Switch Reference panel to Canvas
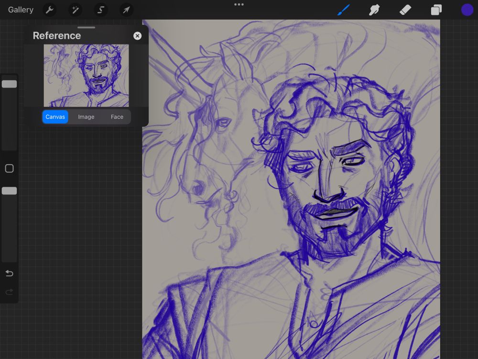Image resolution: width=478 pixels, height=359 pixels. click(55, 117)
